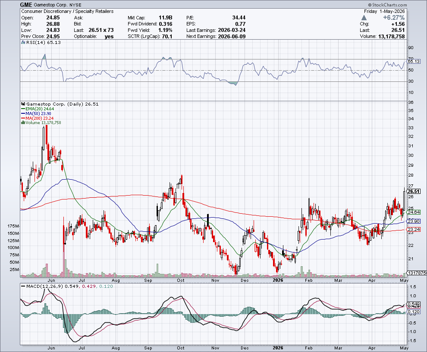Click the Fwd Dividend value 0.316
Image resolution: width=427 pixels, height=352 pixels.
tap(166, 24)
